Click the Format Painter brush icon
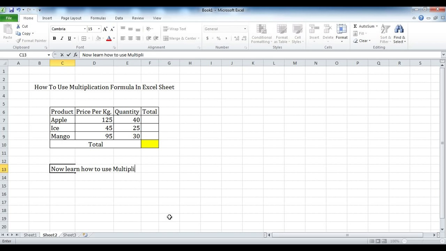446x251 pixels. click(x=18, y=41)
